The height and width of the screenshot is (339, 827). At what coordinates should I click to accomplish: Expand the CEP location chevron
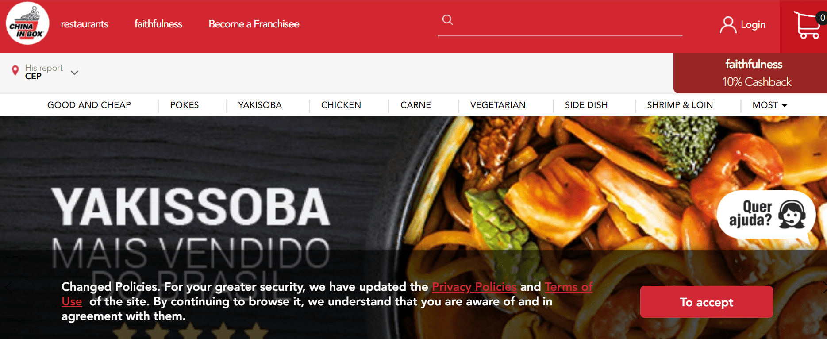tap(74, 73)
